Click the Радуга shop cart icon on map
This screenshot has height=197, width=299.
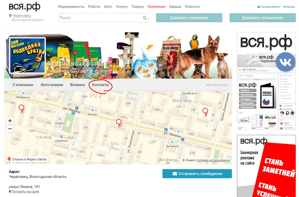click(59, 119)
